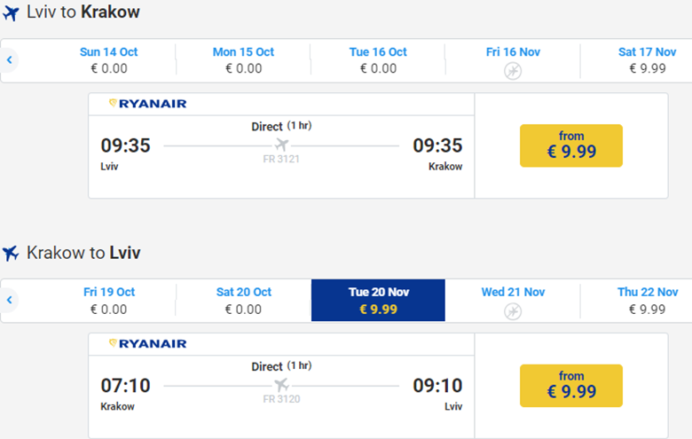Select the Fri 19 Oct return date
The image size is (692, 439).
point(109,301)
